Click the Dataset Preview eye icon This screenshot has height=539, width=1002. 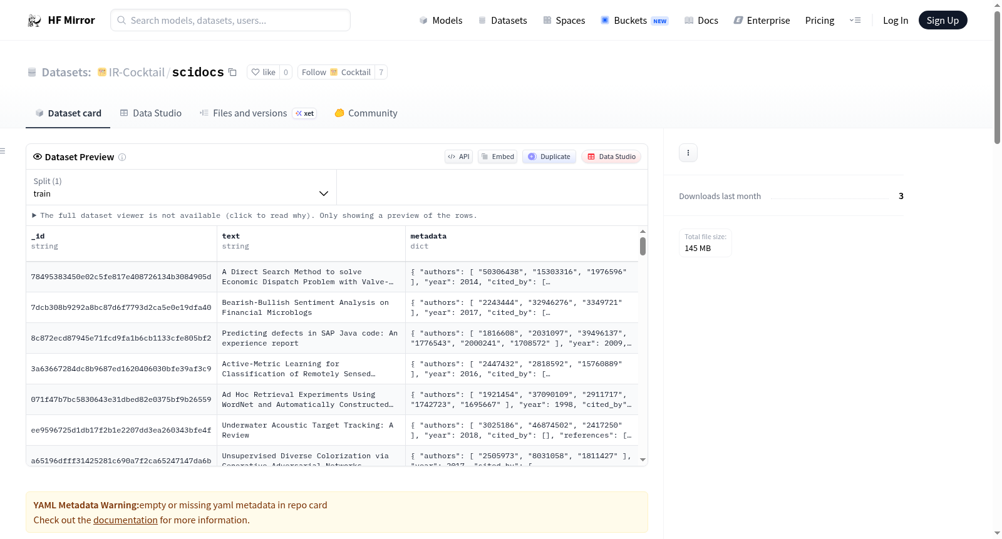point(38,157)
